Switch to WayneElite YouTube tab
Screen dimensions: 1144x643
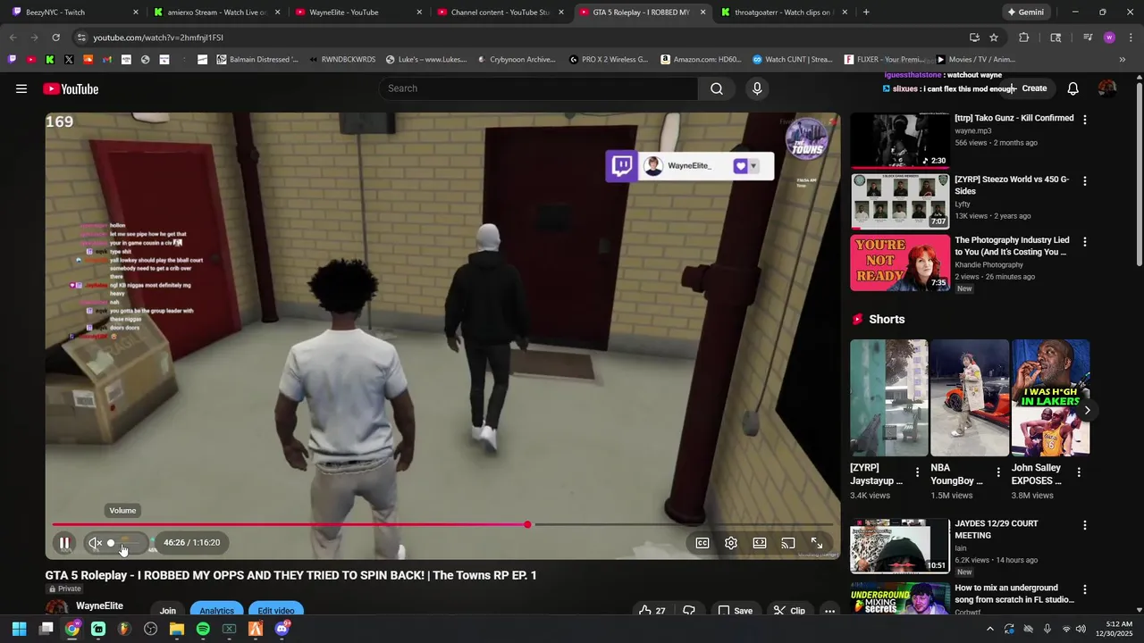358,13
